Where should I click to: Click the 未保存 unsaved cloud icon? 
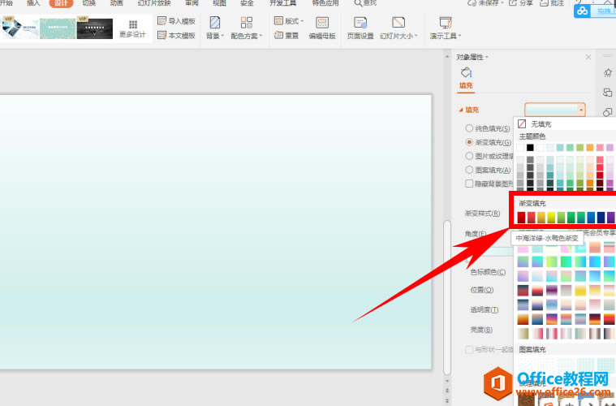pos(472,3)
